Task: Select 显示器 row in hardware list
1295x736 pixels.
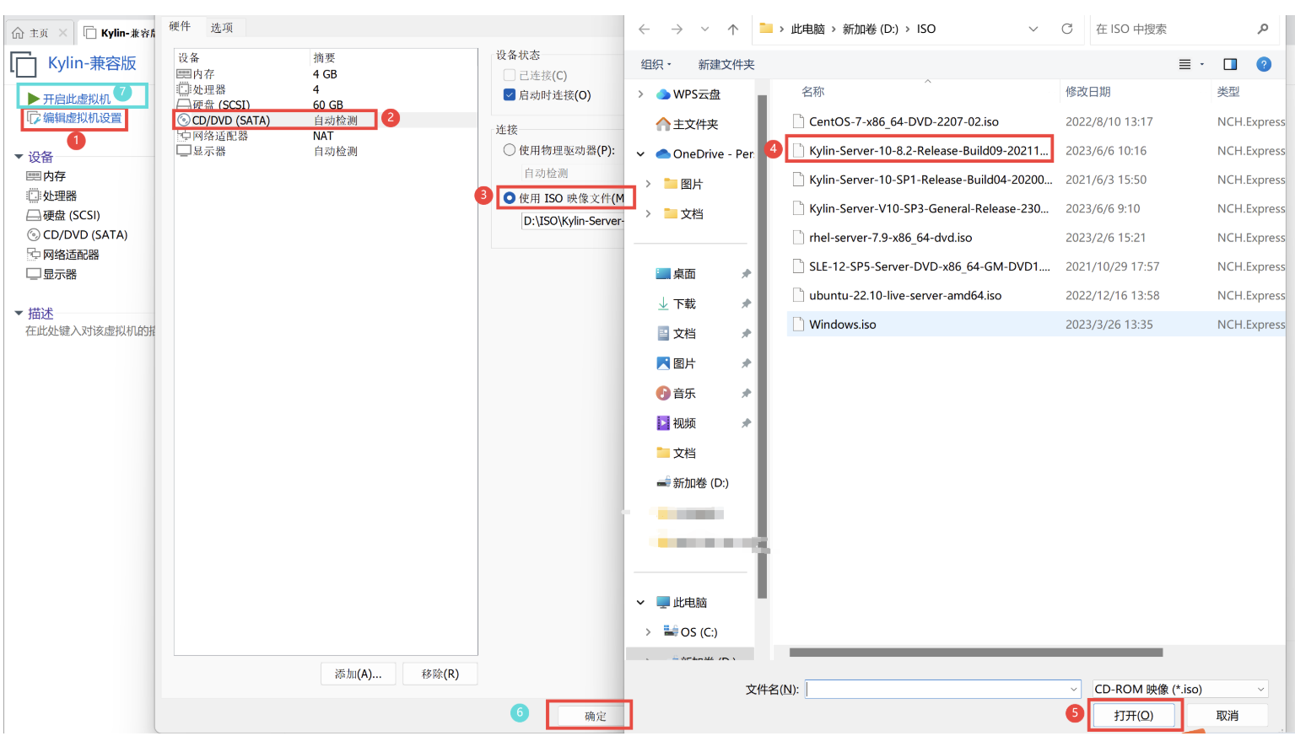Action: 326,151
